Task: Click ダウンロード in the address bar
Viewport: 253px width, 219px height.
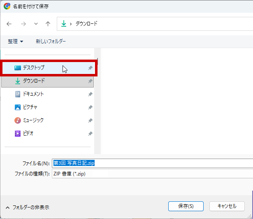Action: [86, 24]
